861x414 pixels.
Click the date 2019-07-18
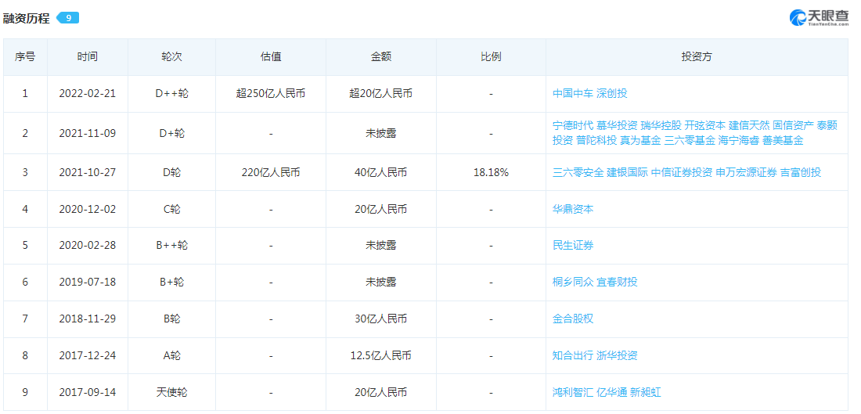click(x=88, y=283)
